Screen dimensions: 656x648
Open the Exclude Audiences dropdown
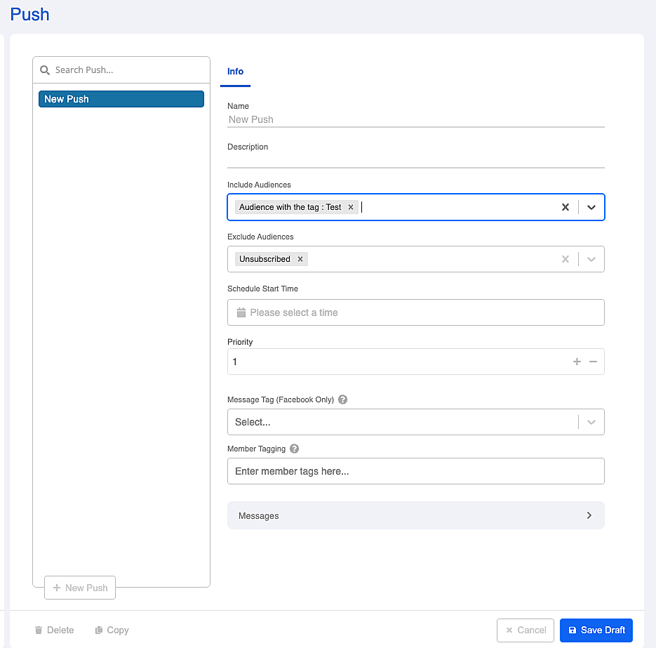coord(591,259)
